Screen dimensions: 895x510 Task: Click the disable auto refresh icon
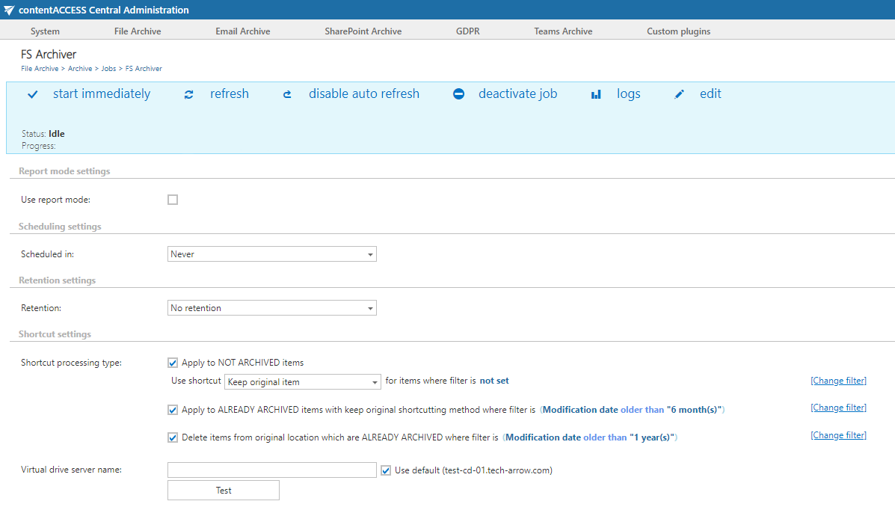click(x=287, y=94)
